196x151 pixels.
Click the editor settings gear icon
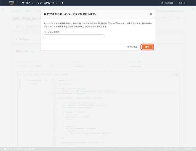(177, 75)
